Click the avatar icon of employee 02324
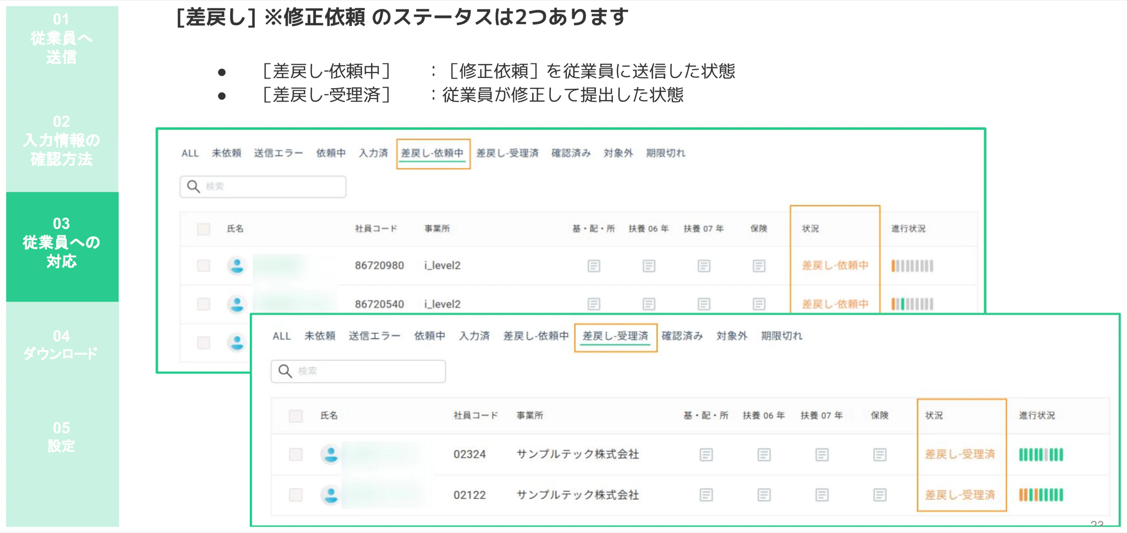This screenshot has height=533, width=1127. (331, 454)
